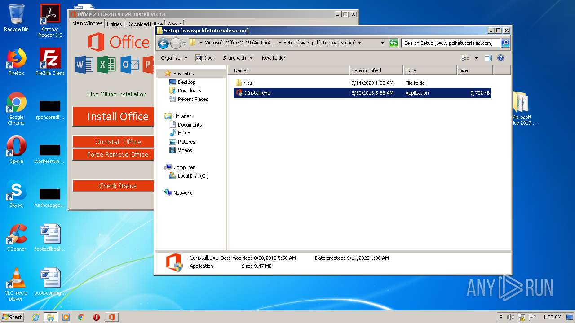Open FileZilla Client desktop shortcut

50,62
